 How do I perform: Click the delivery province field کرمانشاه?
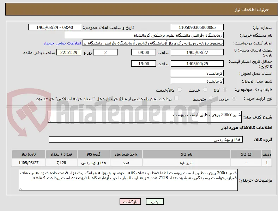coord(197,73)
